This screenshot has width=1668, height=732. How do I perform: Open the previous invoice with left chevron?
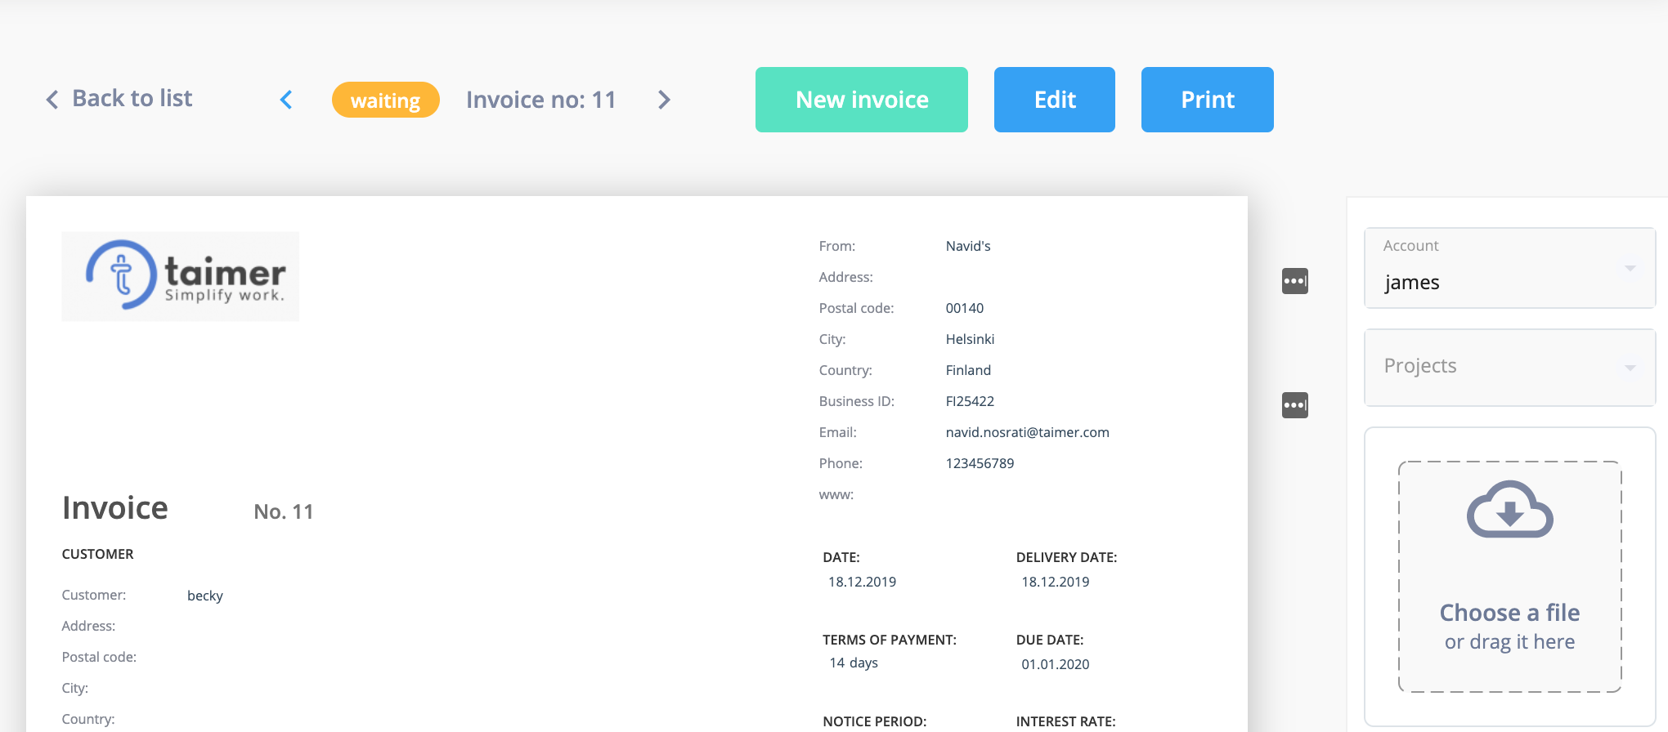coord(286,100)
